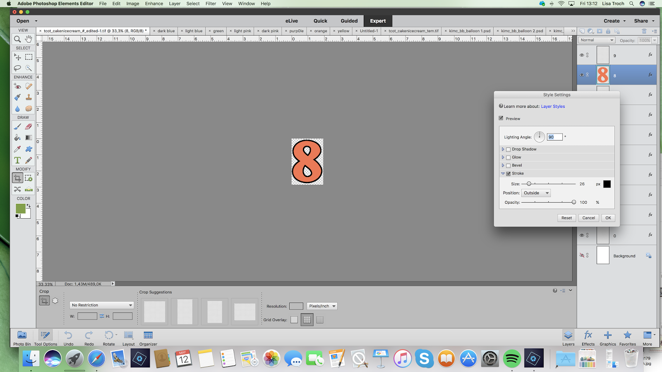The height and width of the screenshot is (372, 662).
Task: Open the Filter menu
Action: pos(211,3)
